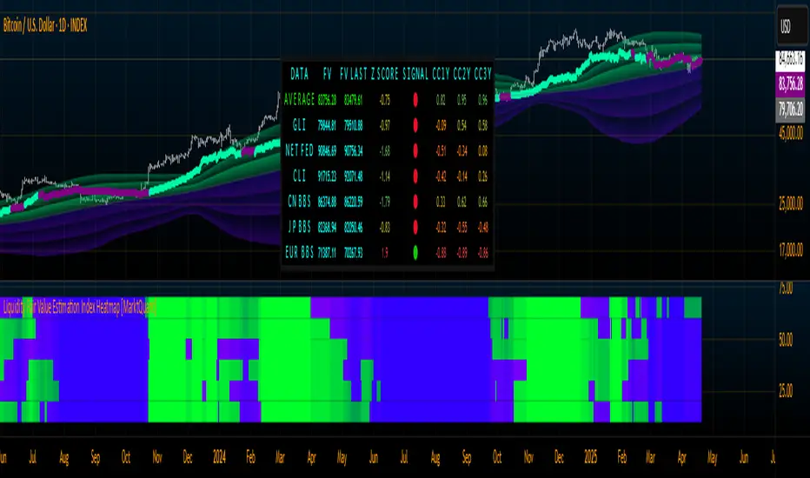Image resolution: width=810 pixels, height=478 pixels.
Task: Click the Liquidity Fair Value Estimation Index Heatmap label
Action: [78, 307]
